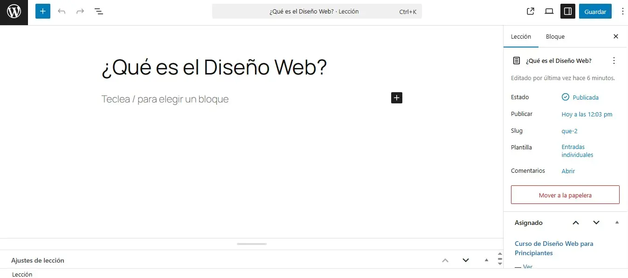Image resolution: width=628 pixels, height=278 pixels.
Task: Open the command palette title bar
Action: (x=317, y=11)
